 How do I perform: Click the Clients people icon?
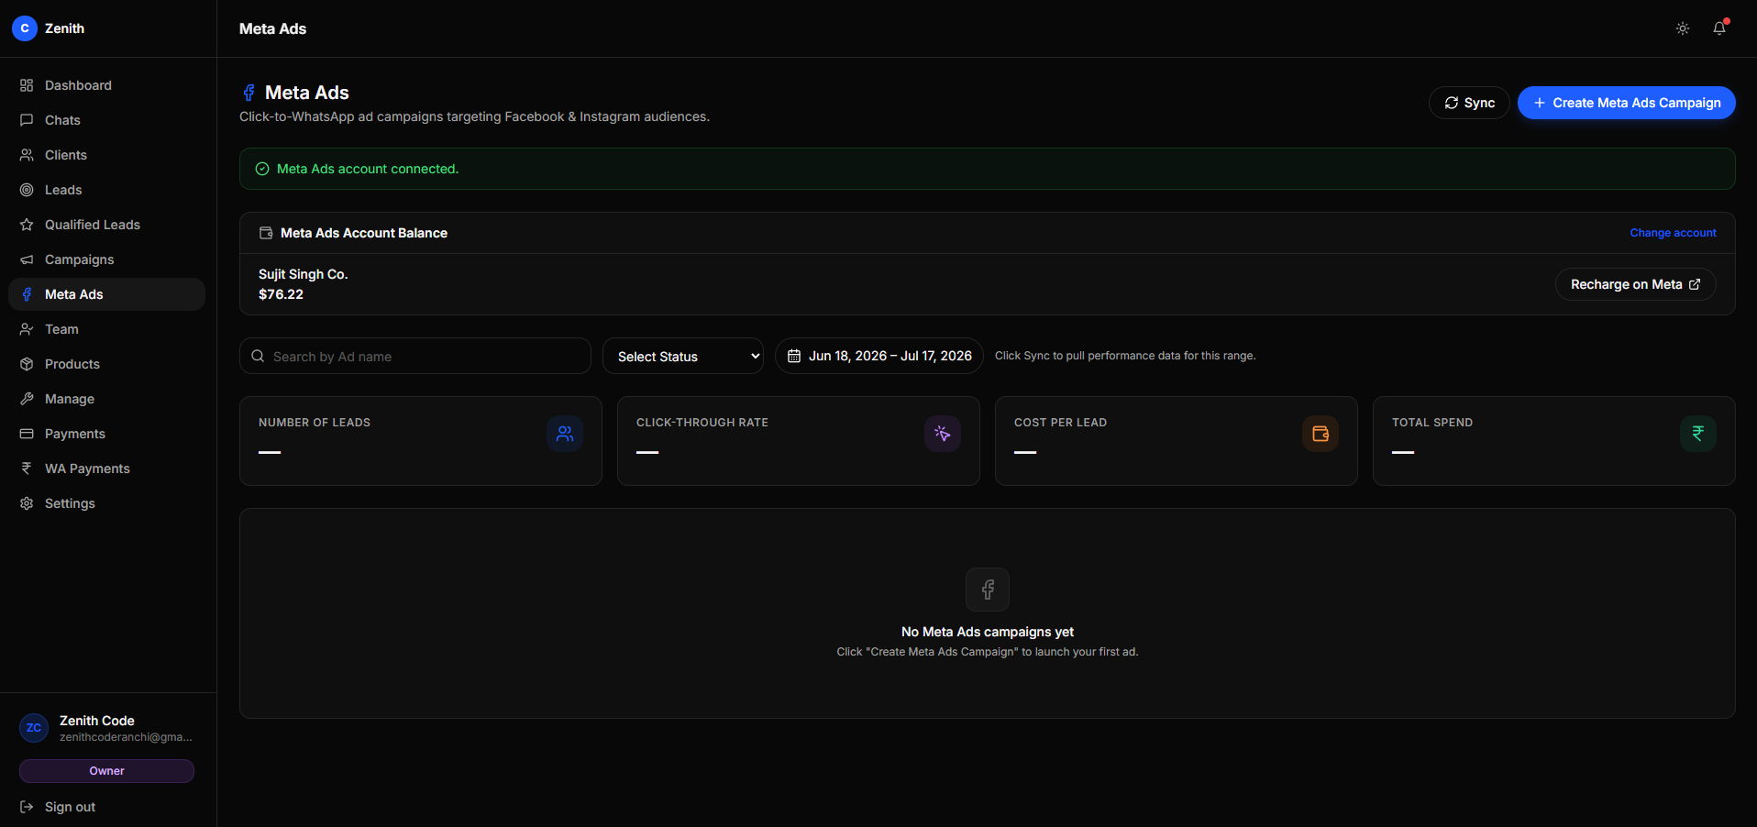[x=27, y=155]
